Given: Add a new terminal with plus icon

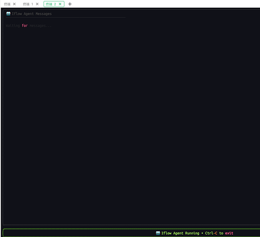Looking at the screenshot, I should [70, 4].
